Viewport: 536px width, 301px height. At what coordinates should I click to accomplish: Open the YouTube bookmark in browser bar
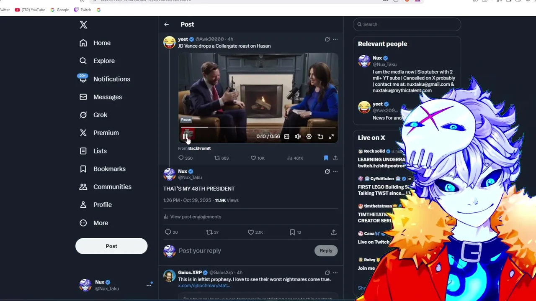(30, 10)
